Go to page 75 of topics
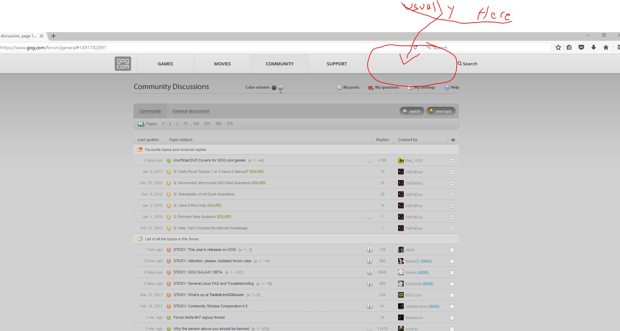The image size is (620, 331). point(186,124)
